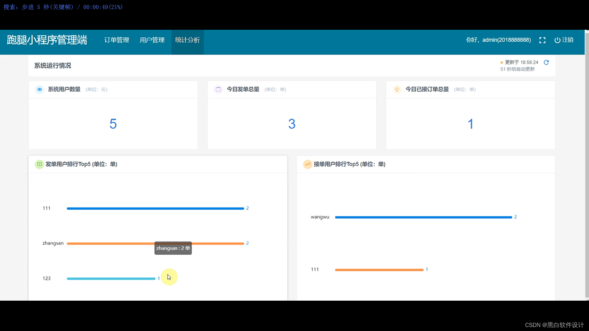The width and height of the screenshot is (589, 331).
Task: Click the orange status dot by update time
Action: [x=502, y=63]
